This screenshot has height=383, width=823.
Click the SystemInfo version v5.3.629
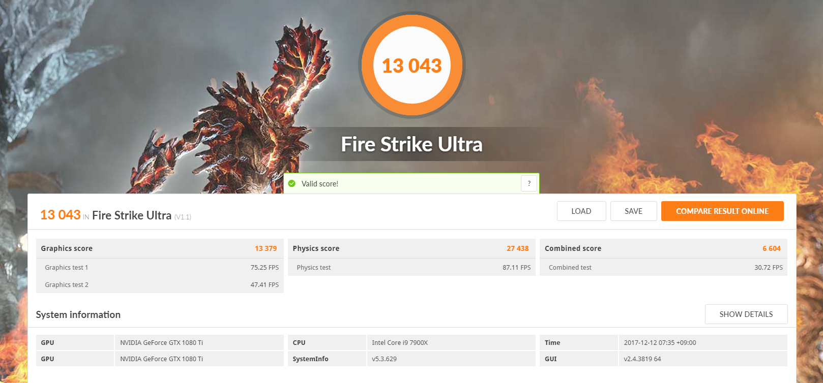(x=384, y=359)
